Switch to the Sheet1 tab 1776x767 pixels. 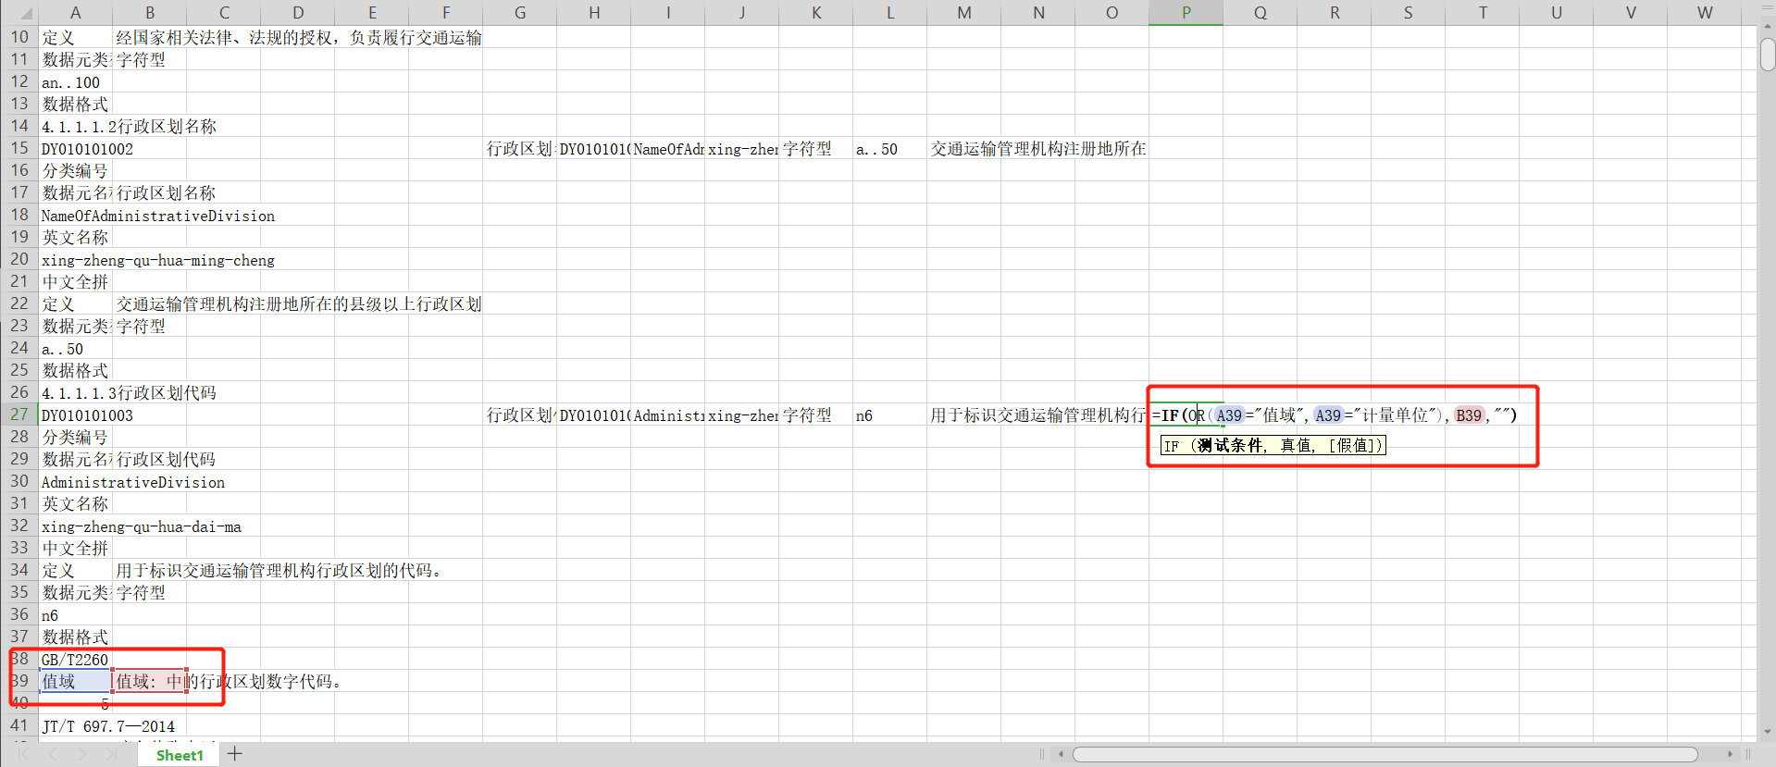click(180, 755)
